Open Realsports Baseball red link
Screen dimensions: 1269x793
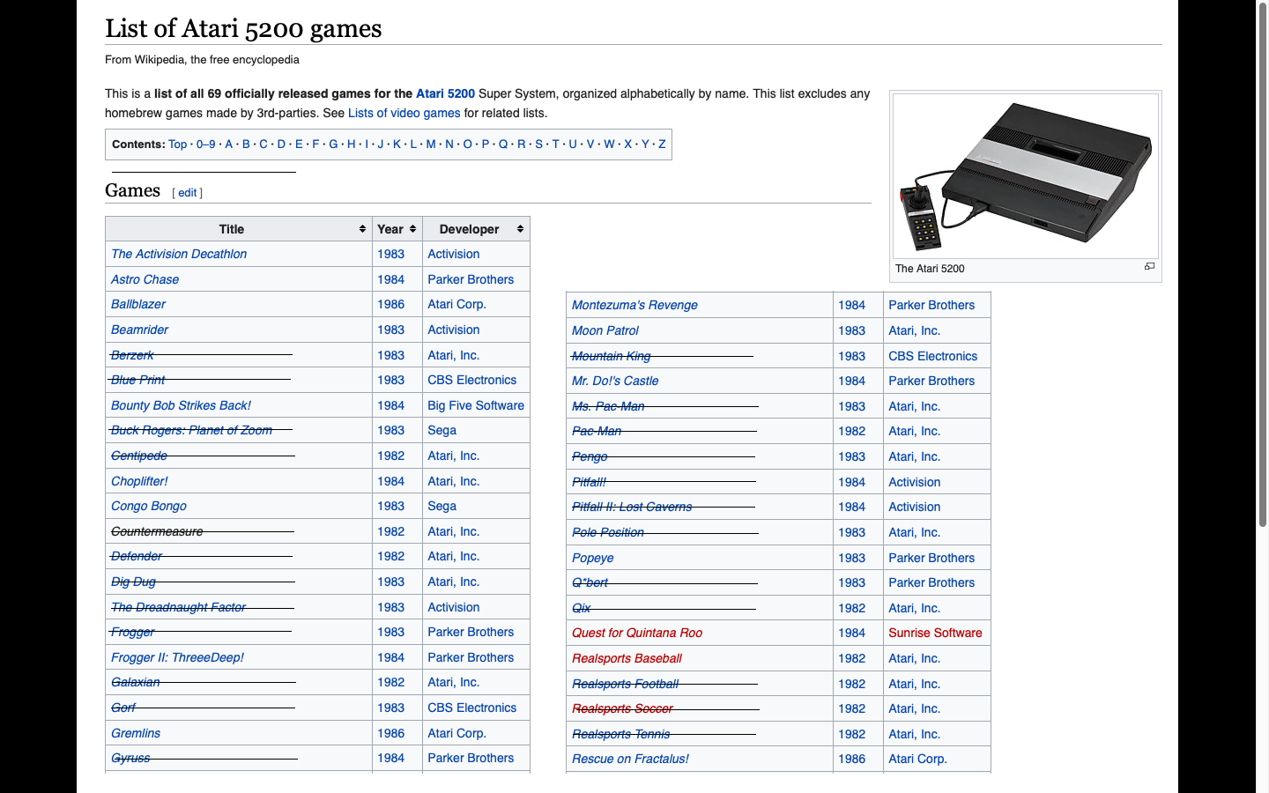[627, 658]
